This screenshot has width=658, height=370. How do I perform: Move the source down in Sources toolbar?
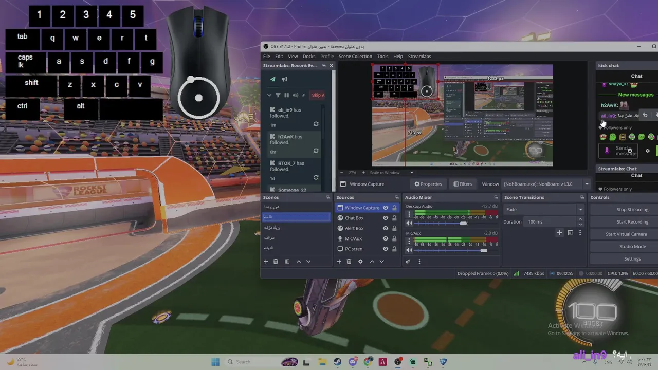(382, 262)
